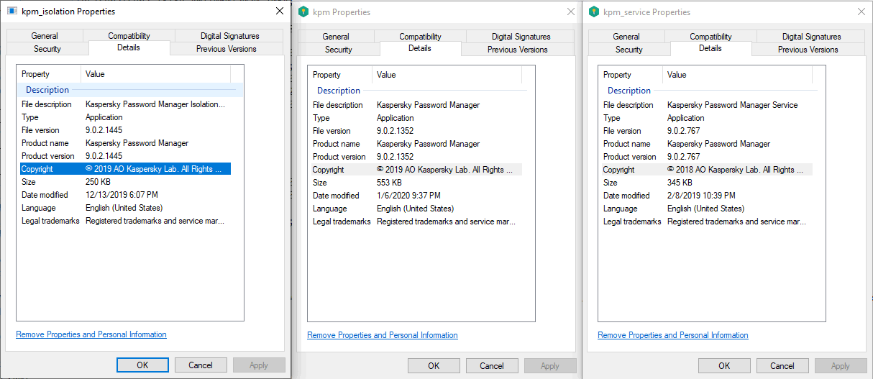Select Date modified 12/13/2019 6:07 PM row
The width and height of the screenshot is (873, 379).
point(125,195)
